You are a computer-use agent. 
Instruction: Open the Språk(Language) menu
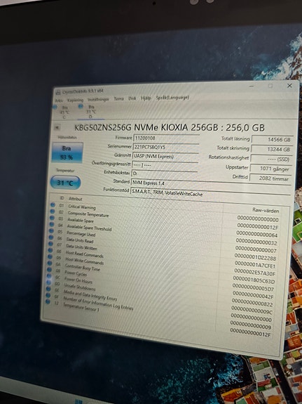click(x=172, y=98)
